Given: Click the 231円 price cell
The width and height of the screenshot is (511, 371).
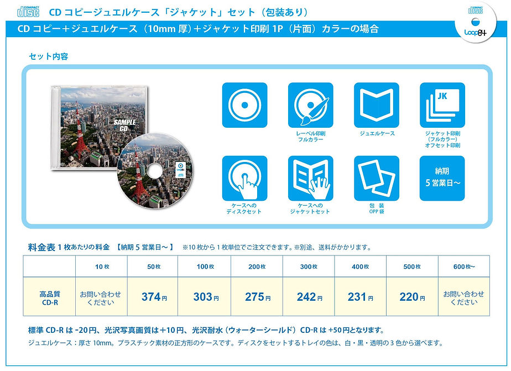Looking at the screenshot, I should pos(361,297).
